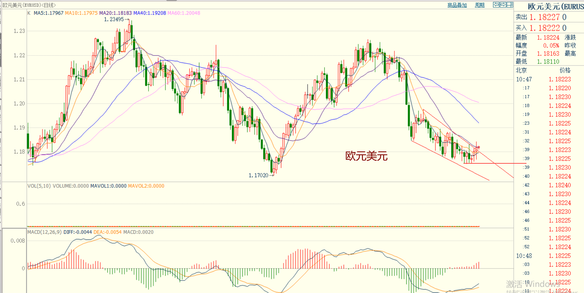The height and width of the screenshot is (293, 584).
Task: Click the MA60:1.20048 indicator label
Action: click(x=184, y=13)
